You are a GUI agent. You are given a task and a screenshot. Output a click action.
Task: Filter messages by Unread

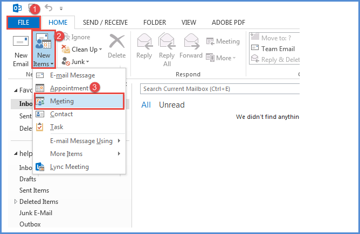171,105
